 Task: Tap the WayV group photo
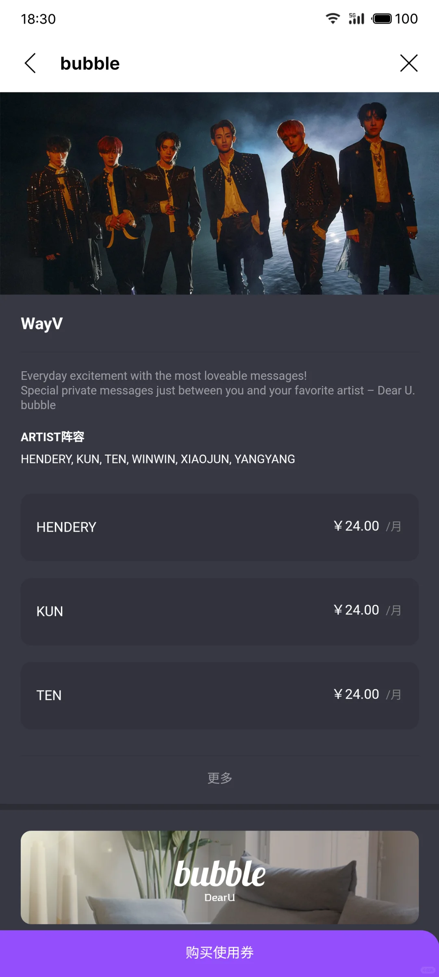(x=219, y=193)
